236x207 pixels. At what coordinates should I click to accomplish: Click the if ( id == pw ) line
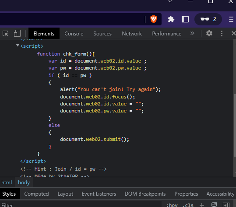point(70,75)
